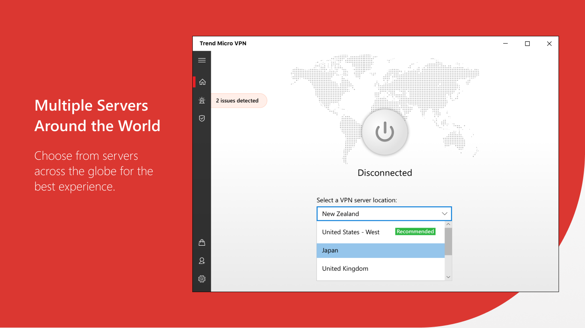Select the alerts icon showing detected issues
The image size is (585, 328).
(x=202, y=100)
